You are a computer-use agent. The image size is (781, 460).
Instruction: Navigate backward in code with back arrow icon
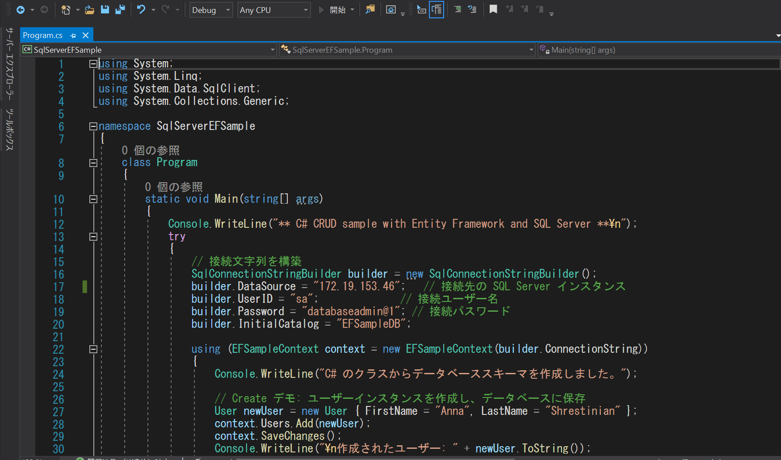(21, 9)
